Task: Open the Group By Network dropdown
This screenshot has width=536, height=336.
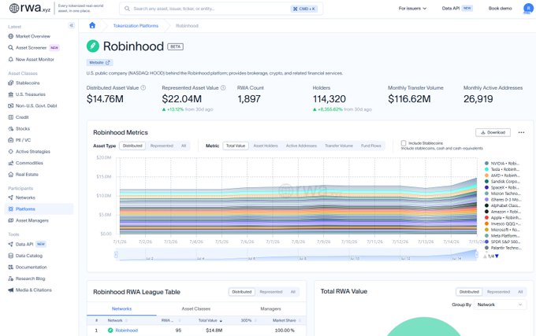Action: point(500,305)
